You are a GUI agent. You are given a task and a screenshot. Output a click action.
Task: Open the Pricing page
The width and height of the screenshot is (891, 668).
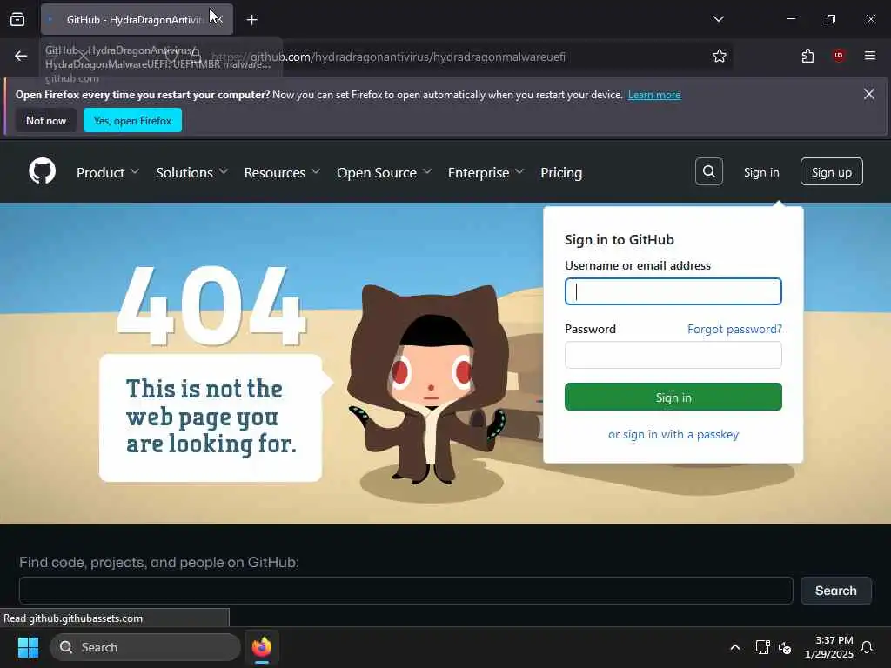point(561,173)
